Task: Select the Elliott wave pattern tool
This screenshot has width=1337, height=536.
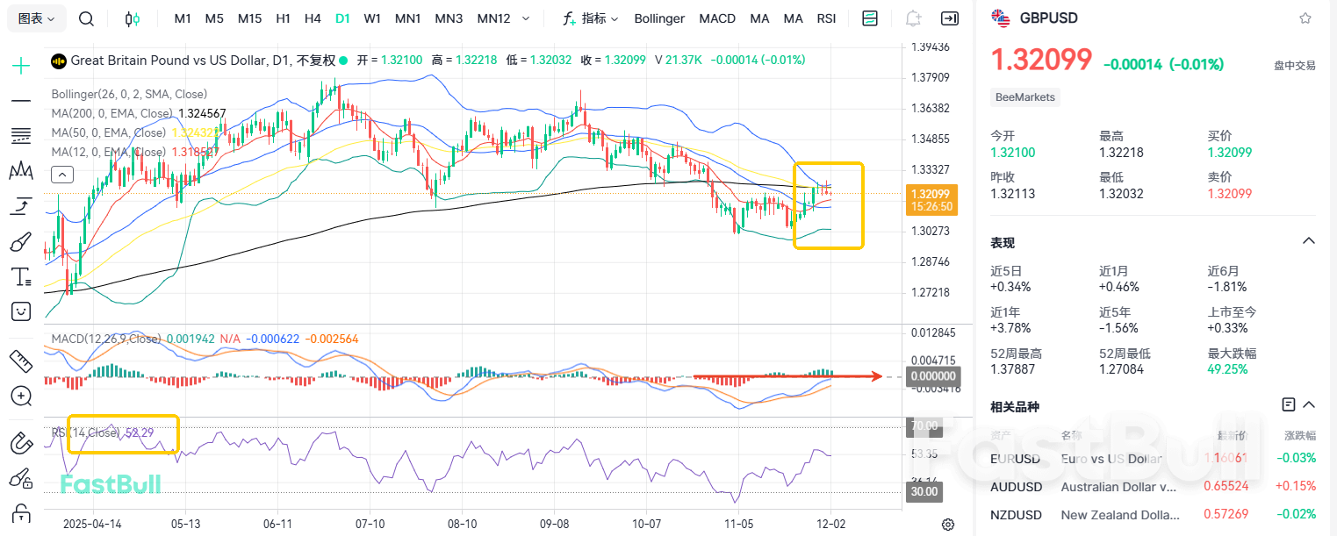Action: tap(20, 171)
